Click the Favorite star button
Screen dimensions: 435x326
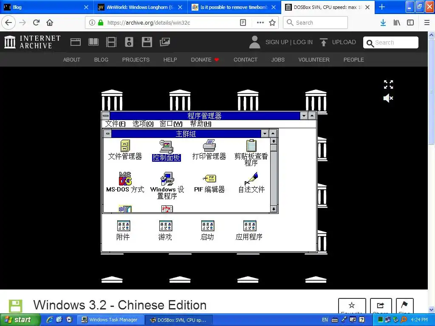coord(352,306)
